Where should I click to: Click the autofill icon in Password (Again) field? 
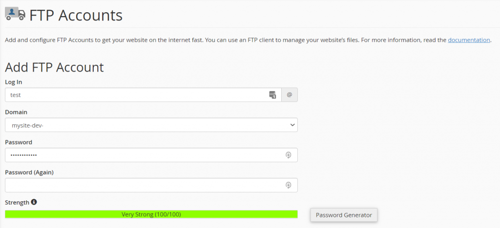[x=289, y=185]
